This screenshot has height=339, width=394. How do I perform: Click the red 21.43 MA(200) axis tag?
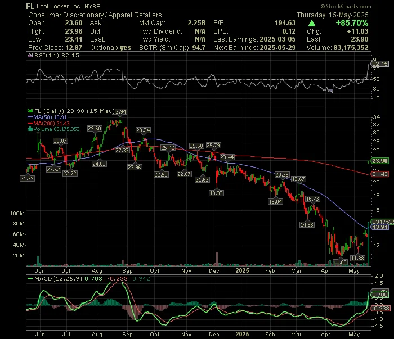click(x=380, y=174)
